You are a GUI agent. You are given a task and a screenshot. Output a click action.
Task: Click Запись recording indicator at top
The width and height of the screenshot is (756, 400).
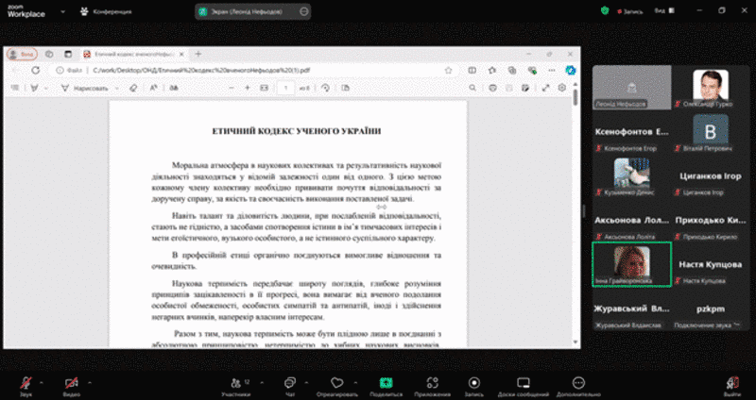[629, 11]
